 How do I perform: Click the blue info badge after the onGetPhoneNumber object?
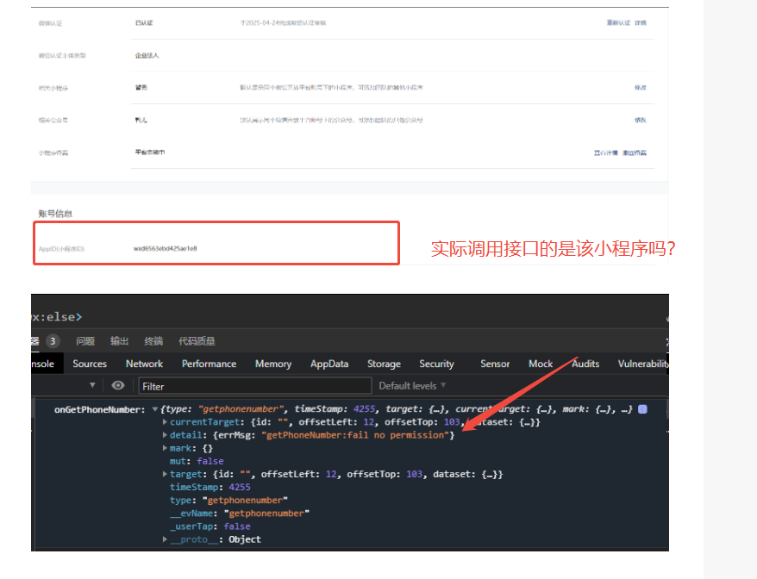click(642, 409)
